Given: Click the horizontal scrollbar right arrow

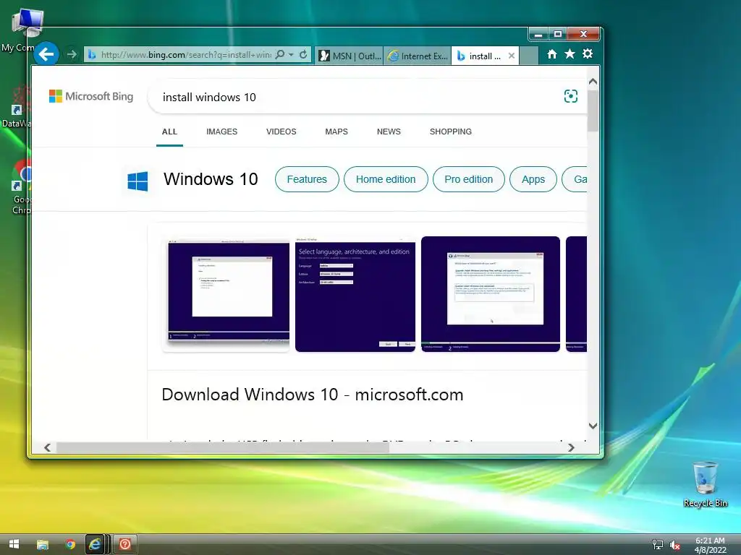Looking at the screenshot, I should [571, 447].
